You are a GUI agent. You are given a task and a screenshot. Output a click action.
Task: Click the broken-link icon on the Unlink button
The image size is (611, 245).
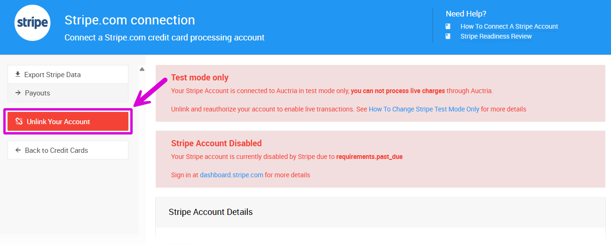coord(19,121)
